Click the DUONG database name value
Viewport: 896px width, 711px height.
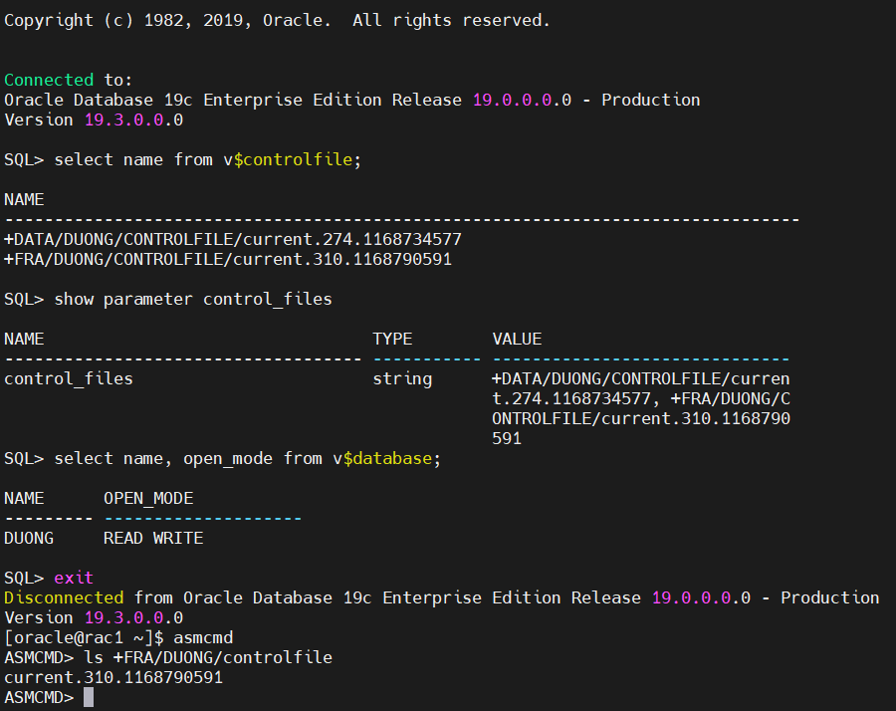pos(29,538)
